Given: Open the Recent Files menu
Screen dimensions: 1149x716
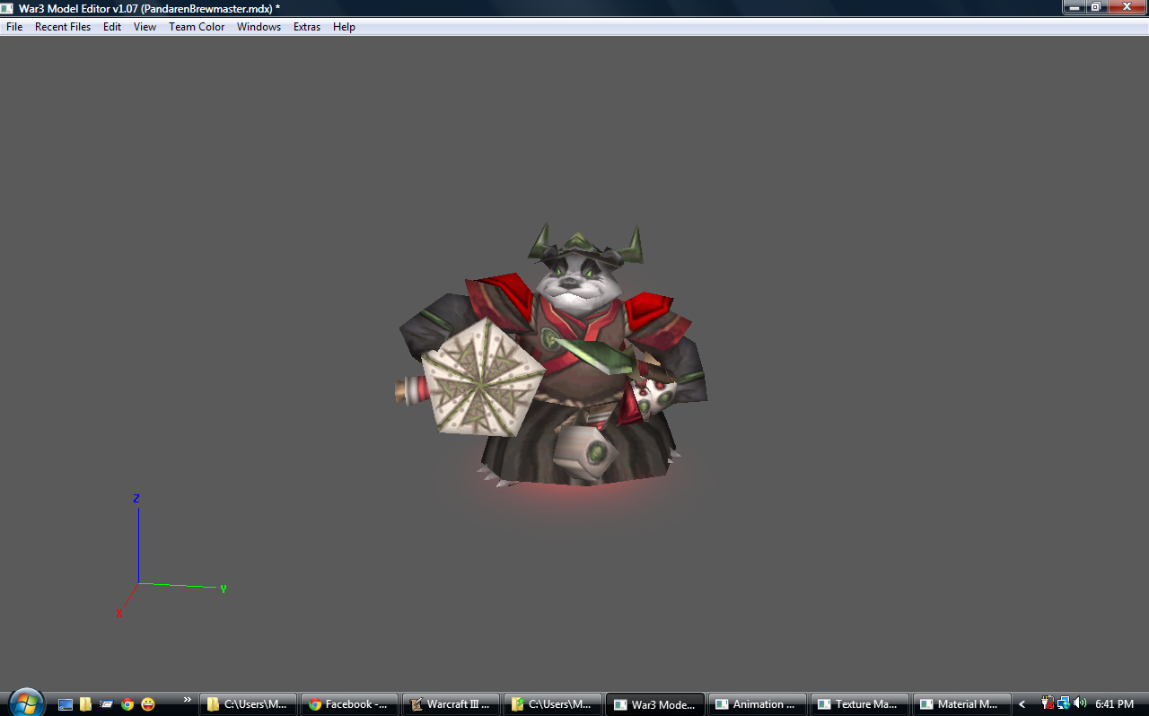Looking at the screenshot, I should click(63, 27).
